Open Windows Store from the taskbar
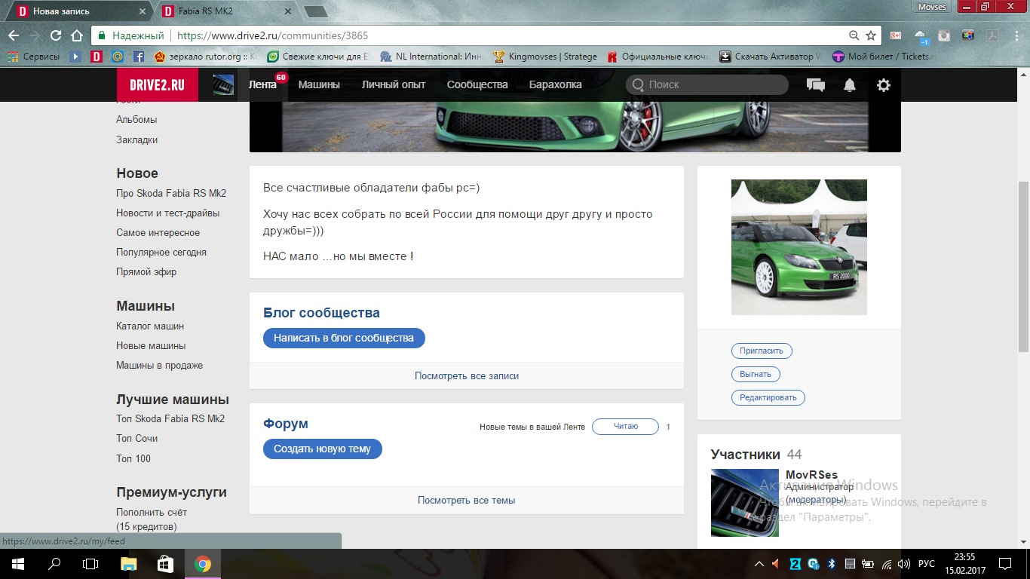 click(166, 564)
